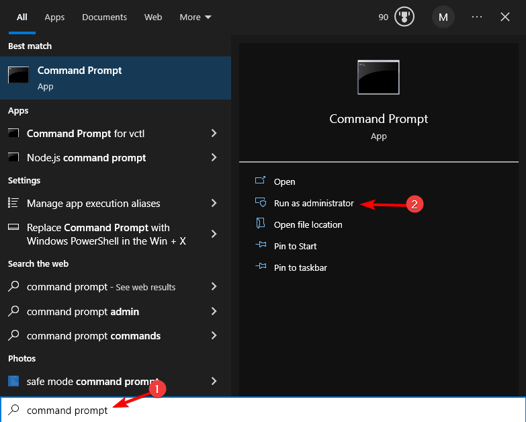Expand the Node.js command prompt chevron
This screenshot has width=526, height=422.
click(x=214, y=158)
